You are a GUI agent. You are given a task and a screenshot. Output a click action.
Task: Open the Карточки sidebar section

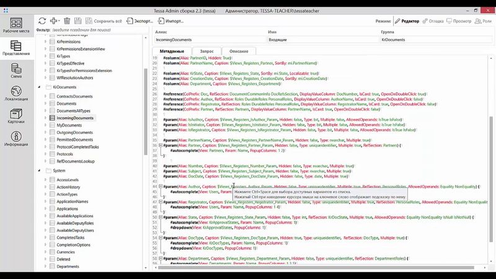coord(16,117)
